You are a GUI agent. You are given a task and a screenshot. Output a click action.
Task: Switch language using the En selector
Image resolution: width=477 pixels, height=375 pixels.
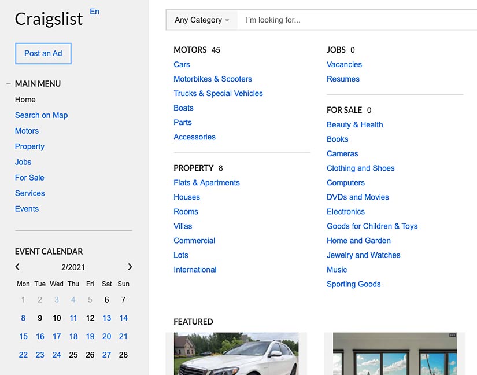tap(94, 12)
